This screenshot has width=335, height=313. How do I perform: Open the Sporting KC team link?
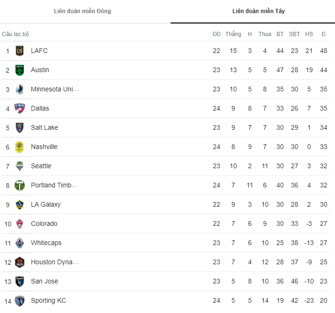[48, 300]
